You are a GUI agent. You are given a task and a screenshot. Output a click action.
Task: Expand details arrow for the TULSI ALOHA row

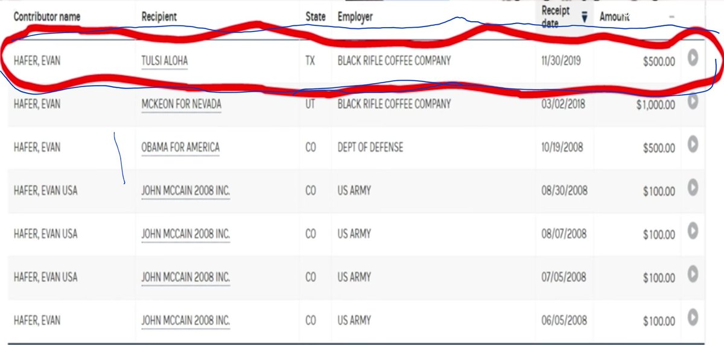tap(693, 58)
